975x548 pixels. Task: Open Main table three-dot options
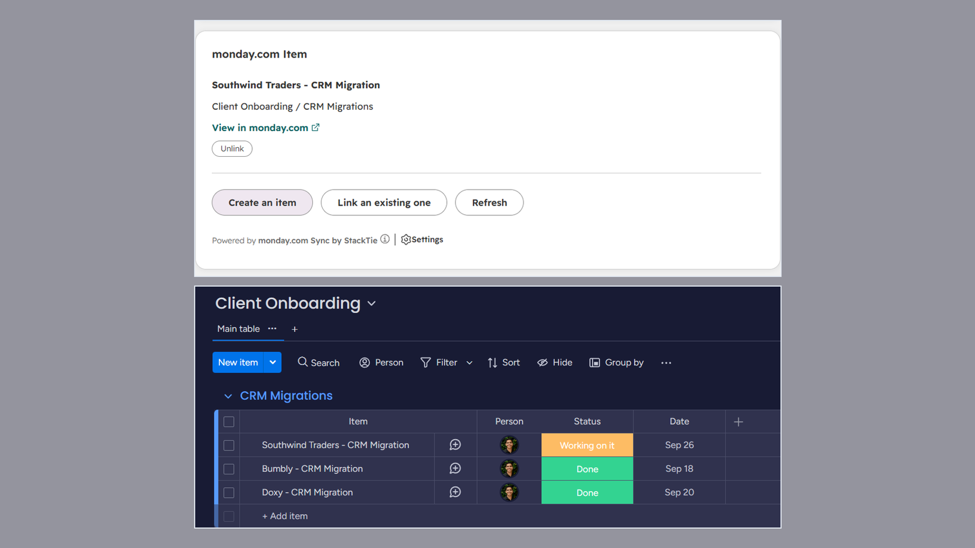click(x=272, y=329)
